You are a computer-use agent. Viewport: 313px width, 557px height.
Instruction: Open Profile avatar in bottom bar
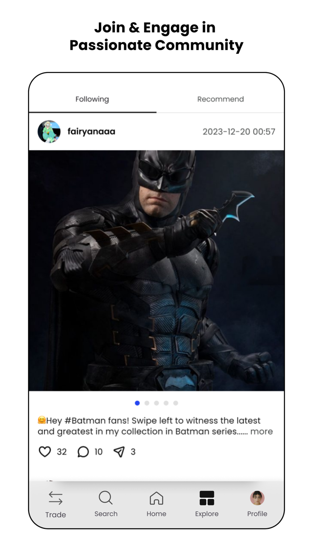257,498
